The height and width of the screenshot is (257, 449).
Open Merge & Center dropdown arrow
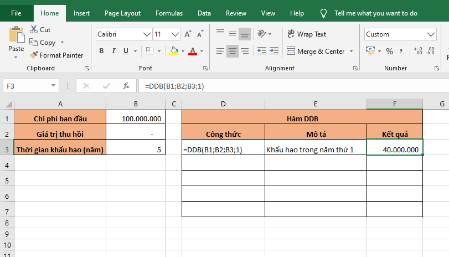click(351, 52)
